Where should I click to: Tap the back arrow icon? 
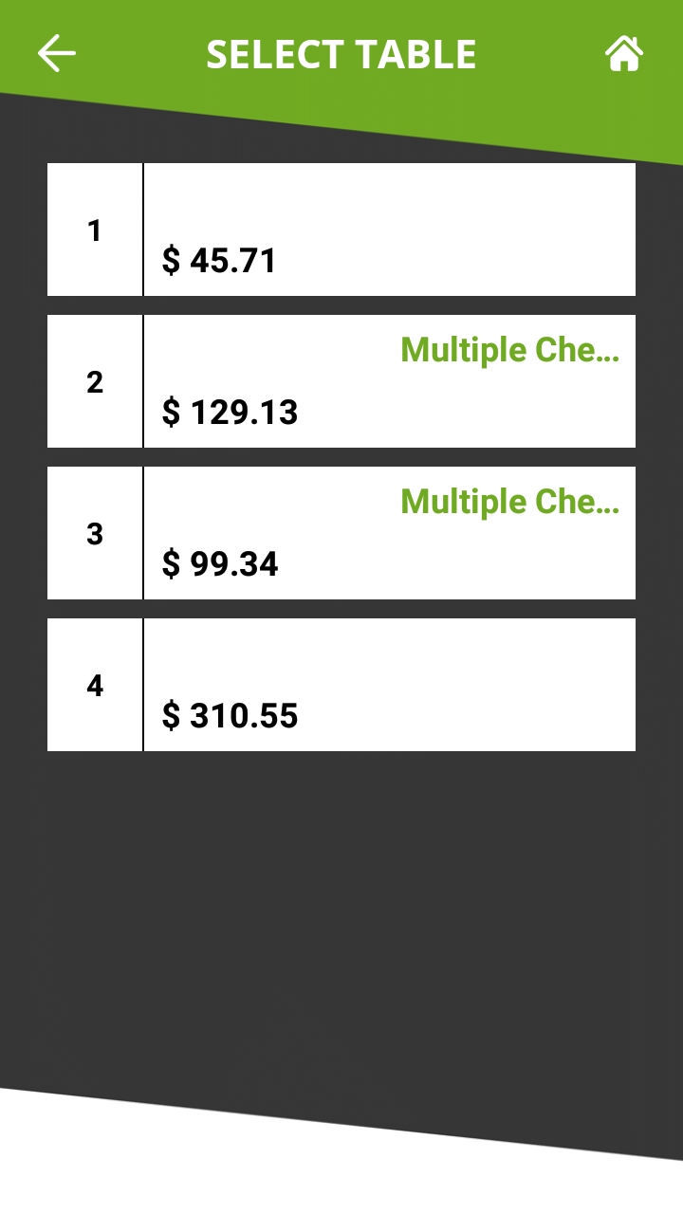tap(57, 53)
